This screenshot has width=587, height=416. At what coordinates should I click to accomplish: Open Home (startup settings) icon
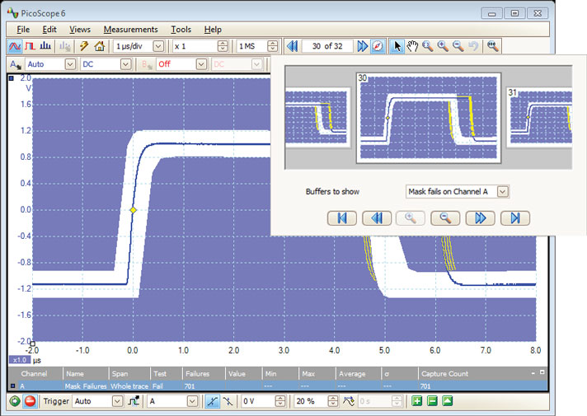[x=100, y=46]
